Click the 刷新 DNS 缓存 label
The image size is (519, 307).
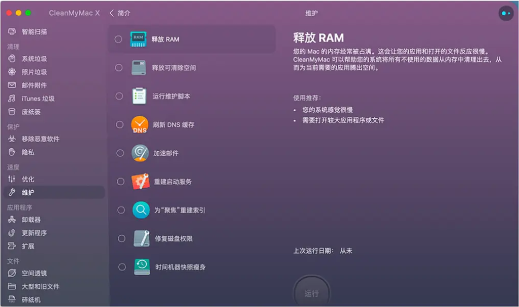click(x=174, y=125)
